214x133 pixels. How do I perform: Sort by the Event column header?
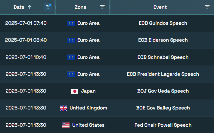click(x=160, y=7)
